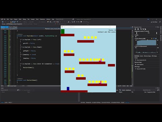
Task: Open the Test menu
Action: click(28, 19)
